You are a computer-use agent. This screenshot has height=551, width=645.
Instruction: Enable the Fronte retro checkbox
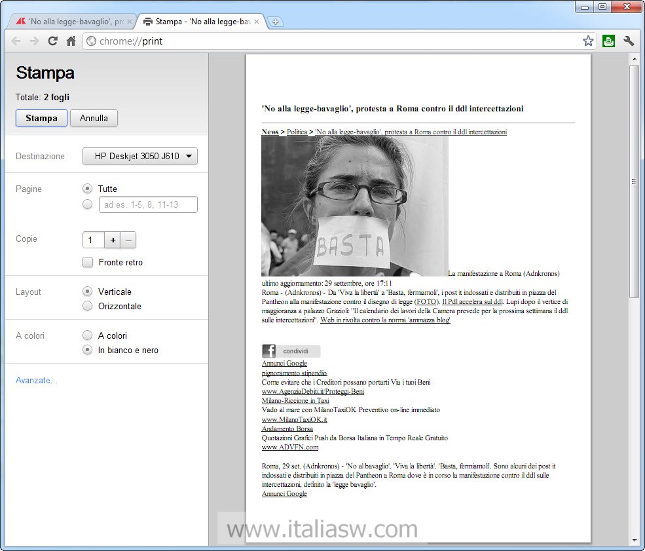click(x=88, y=262)
